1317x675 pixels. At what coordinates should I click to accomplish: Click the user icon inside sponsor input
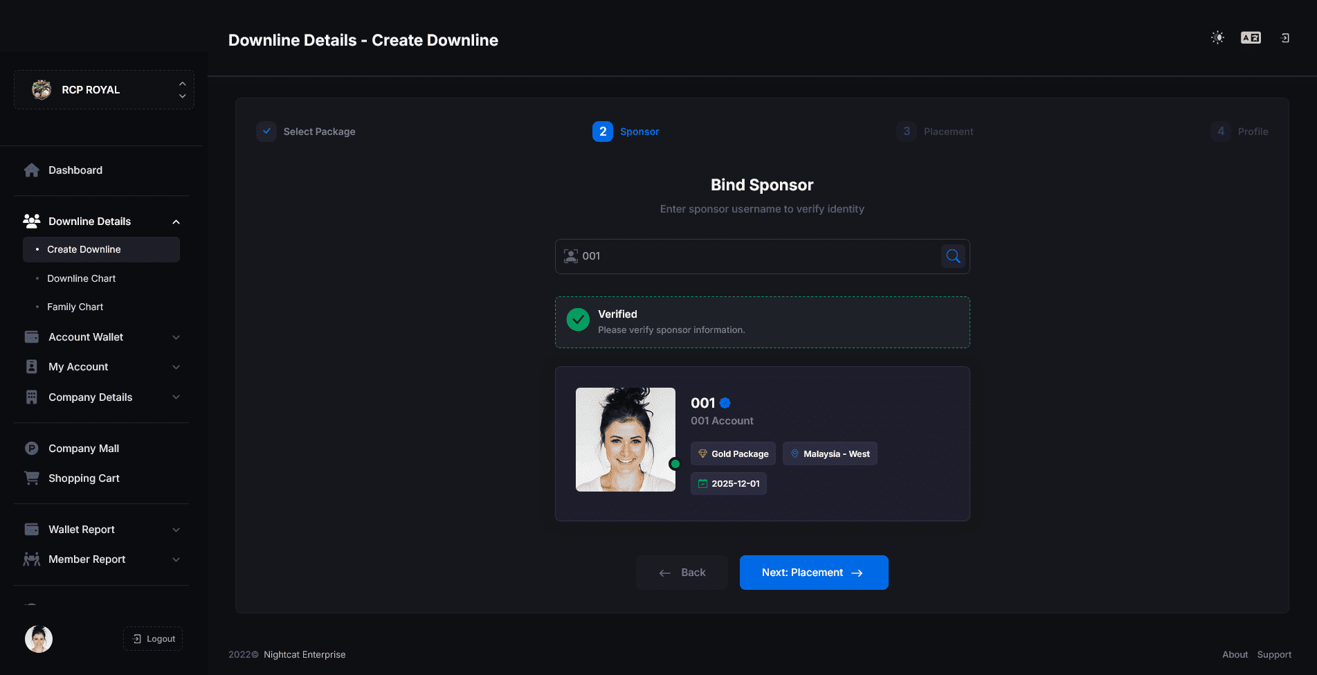point(571,256)
